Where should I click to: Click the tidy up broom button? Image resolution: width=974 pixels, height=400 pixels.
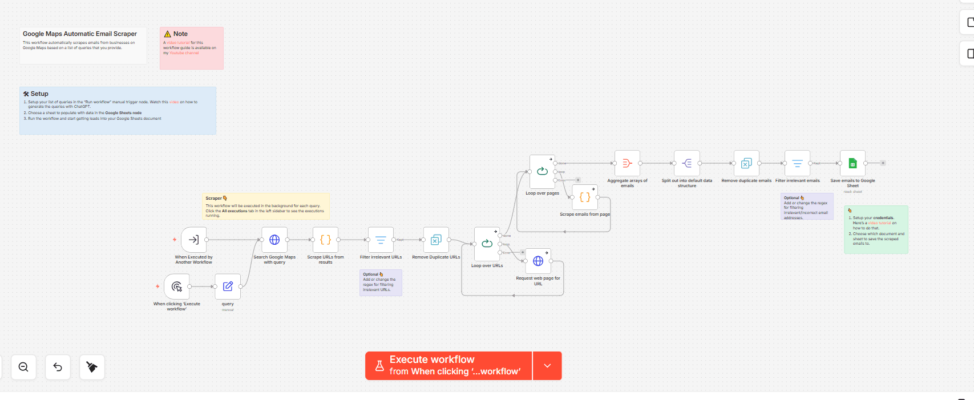[92, 367]
